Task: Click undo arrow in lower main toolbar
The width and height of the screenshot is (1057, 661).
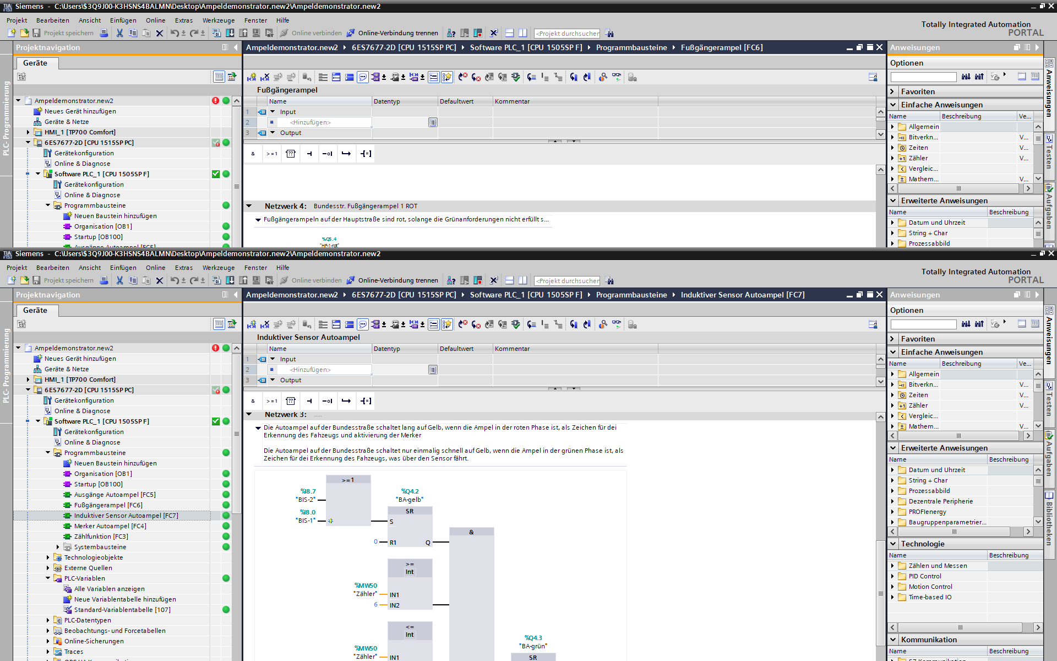Action: (x=174, y=280)
